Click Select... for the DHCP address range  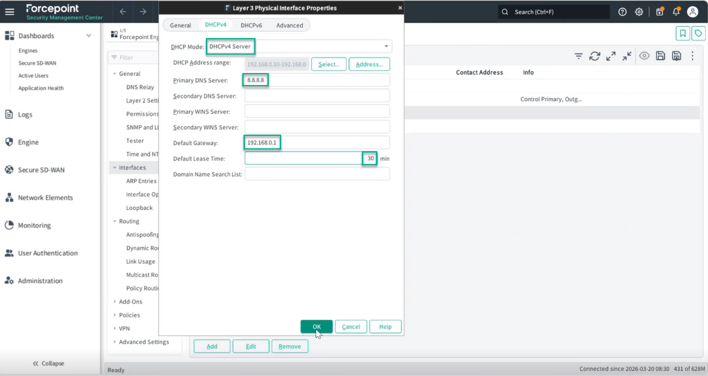pos(329,64)
